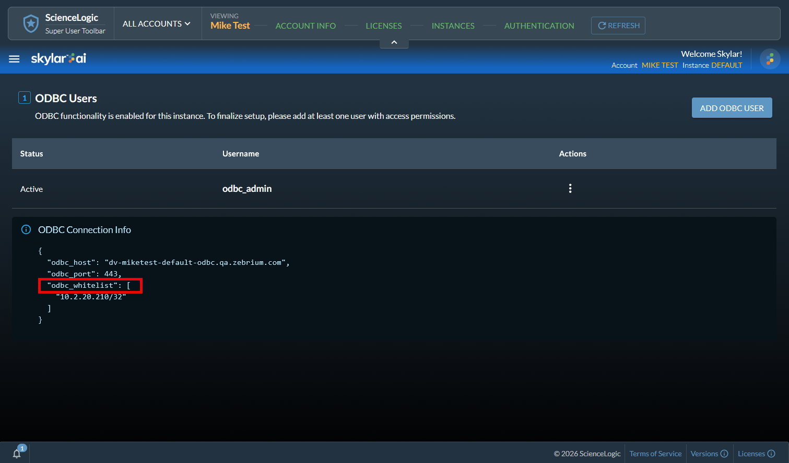Select the odbc_admin username row
This screenshot has height=463, width=789.
(x=247, y=189)
